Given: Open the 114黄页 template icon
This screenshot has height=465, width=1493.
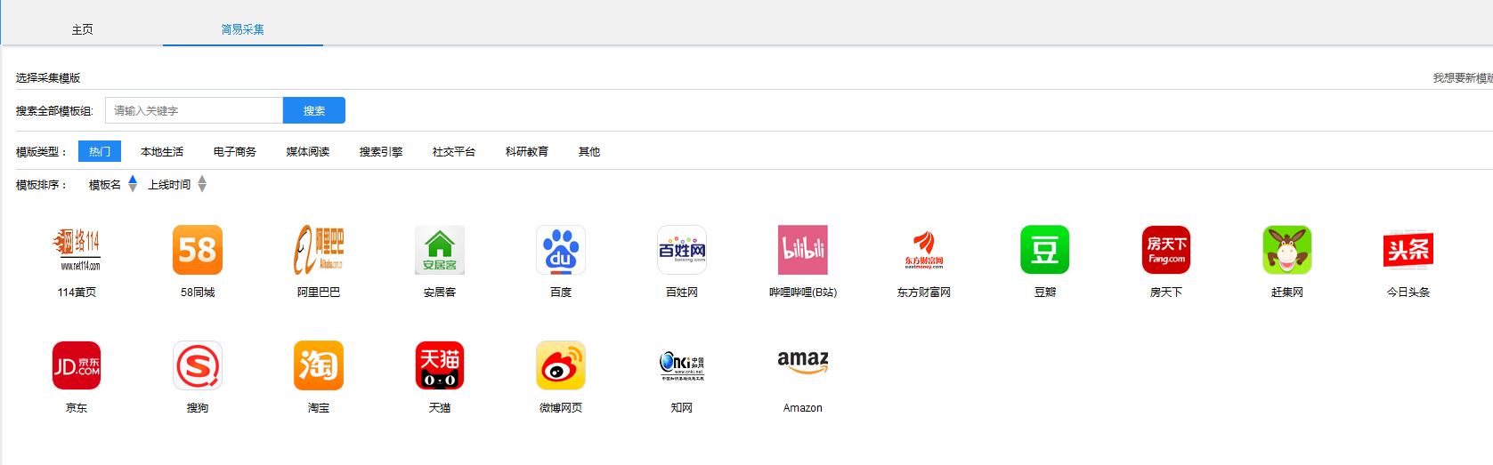Looking at the screenshot, I should (77, 250).
